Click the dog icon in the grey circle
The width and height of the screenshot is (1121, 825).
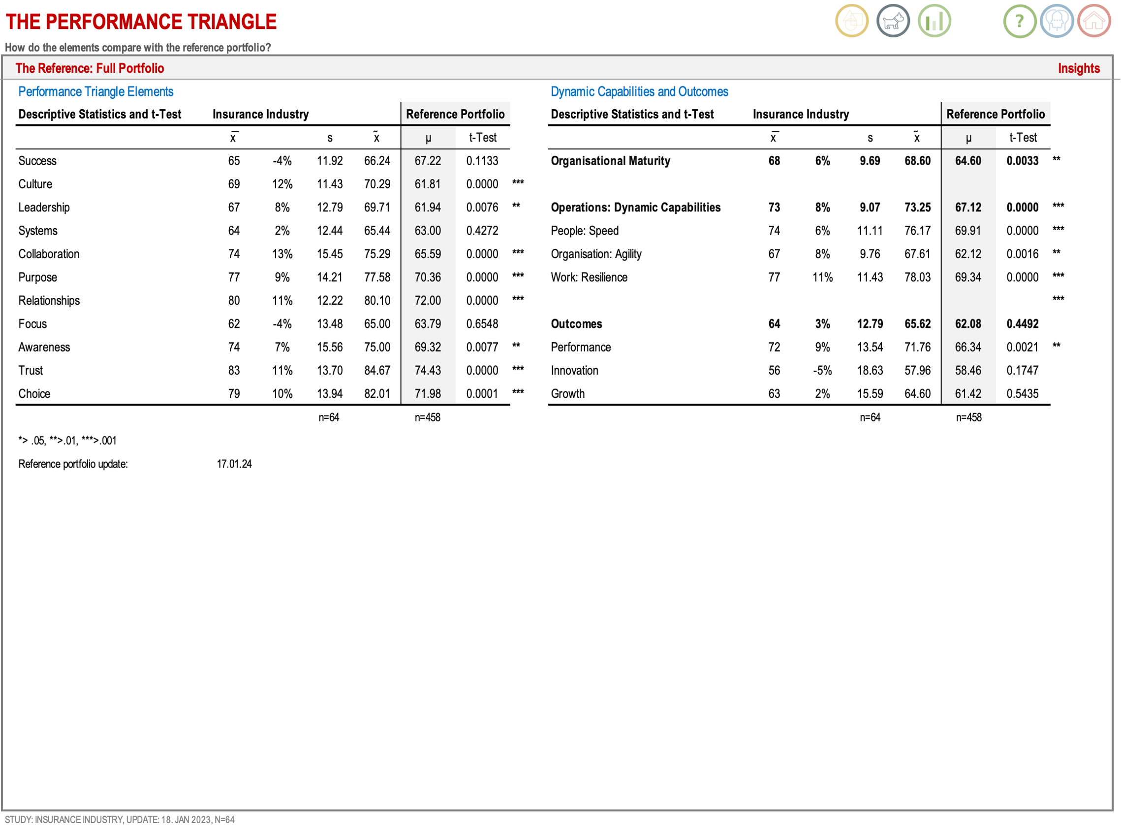893,21
